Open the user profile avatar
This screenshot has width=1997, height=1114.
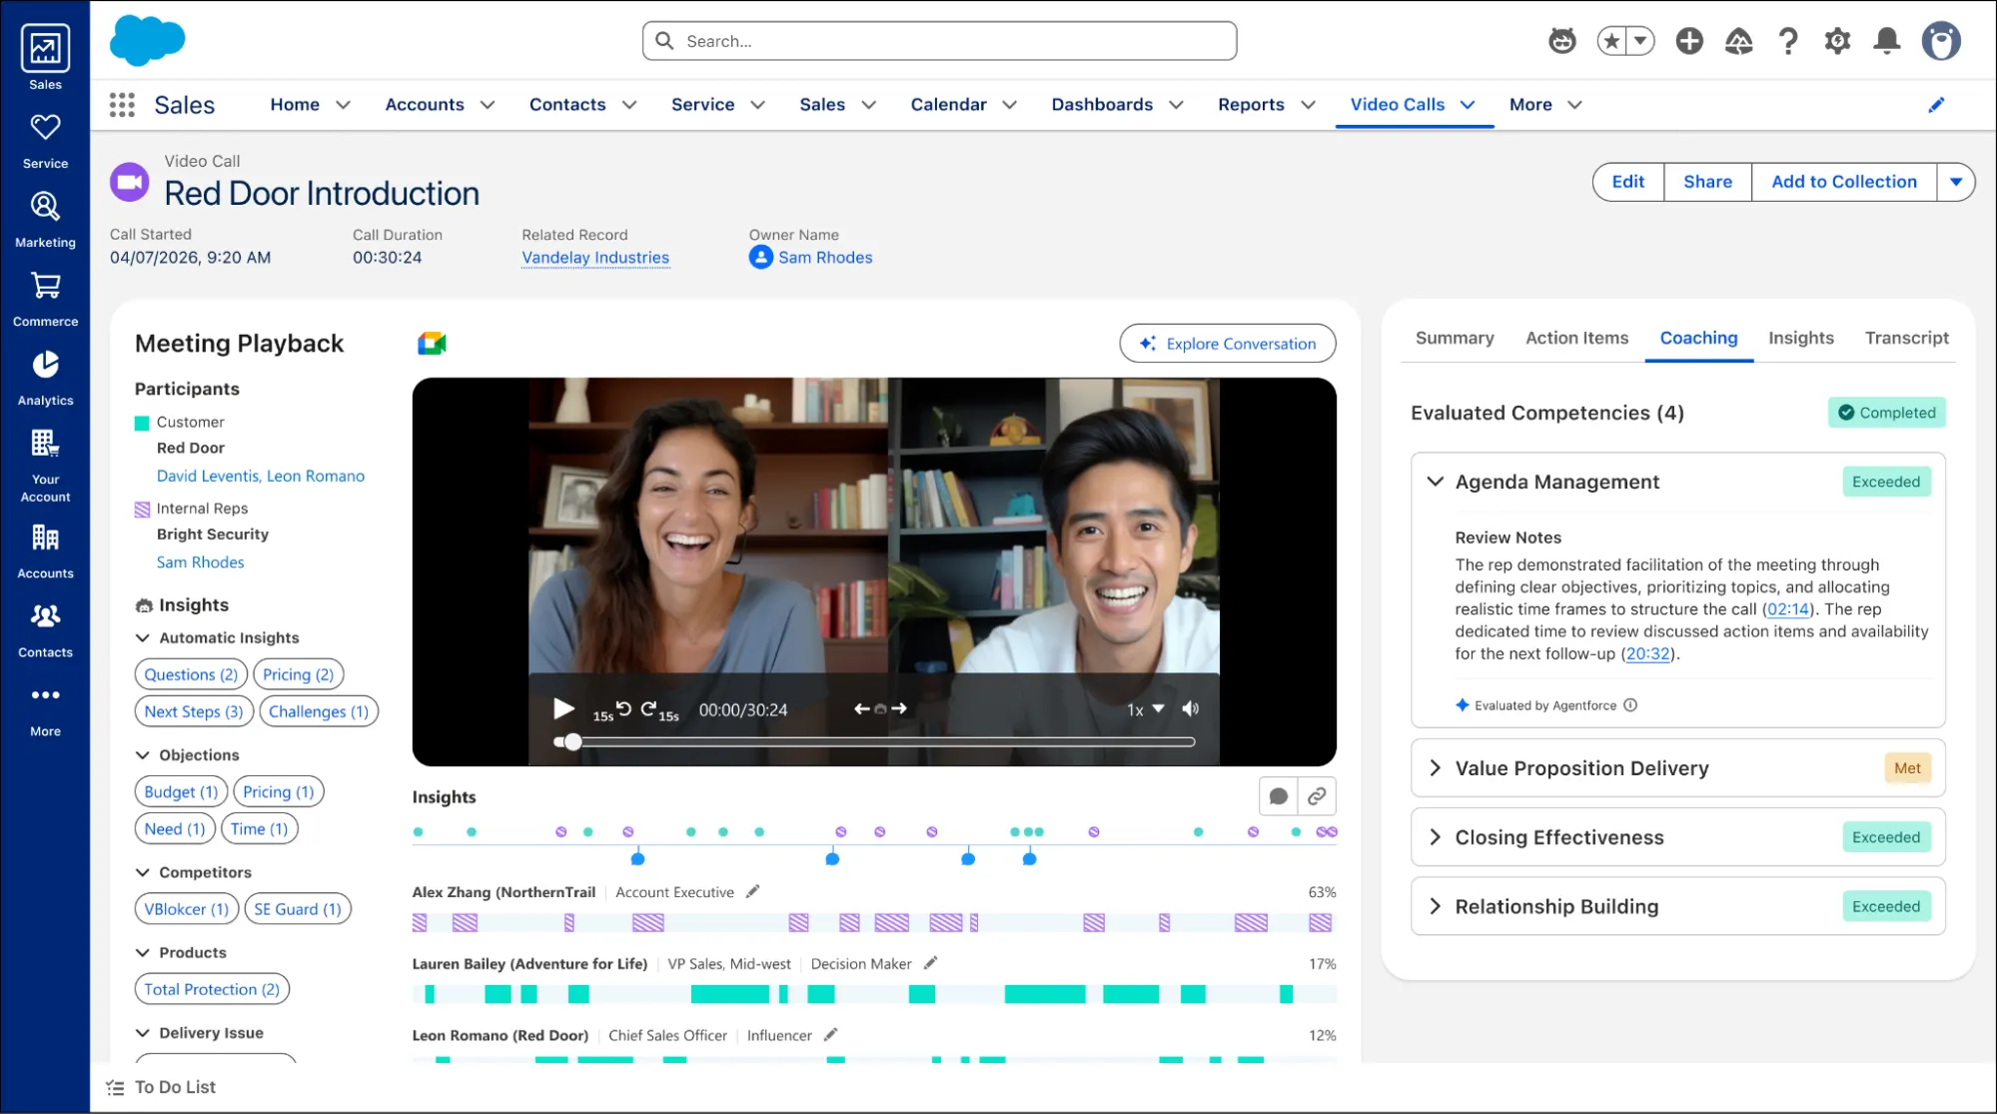point(1941,41)
